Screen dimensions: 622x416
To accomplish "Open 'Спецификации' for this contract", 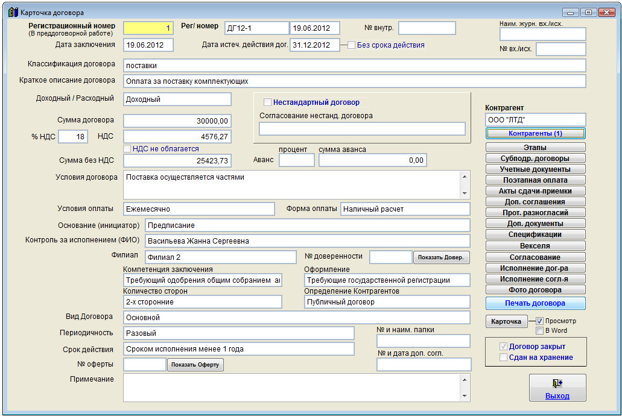I will [535, 235].
